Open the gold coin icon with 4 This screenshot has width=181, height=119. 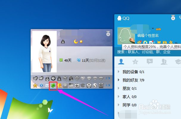click(59, 85)
